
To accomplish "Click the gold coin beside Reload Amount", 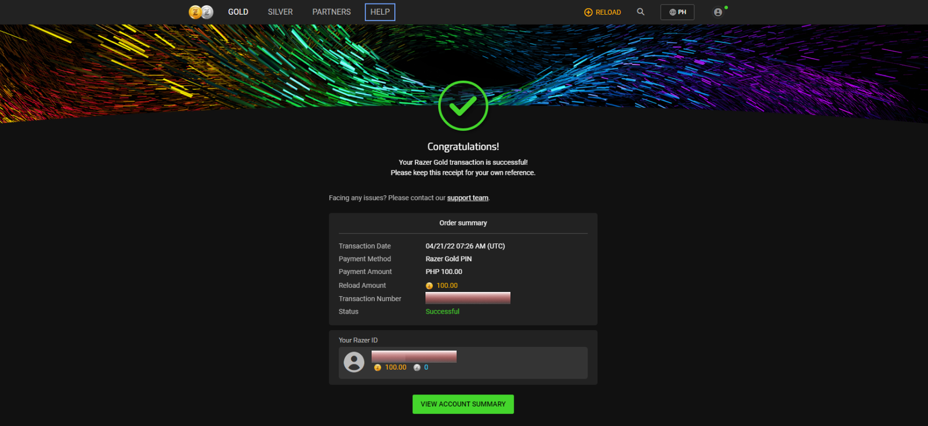I will tap(429, 286).
